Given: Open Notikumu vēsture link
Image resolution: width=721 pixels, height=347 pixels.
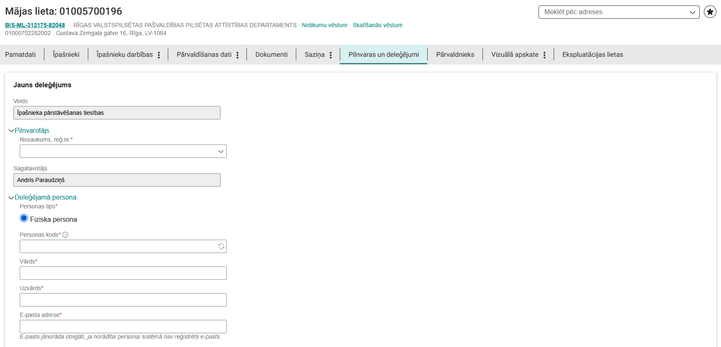Looking at the screenshot, I should pos(324,25).
